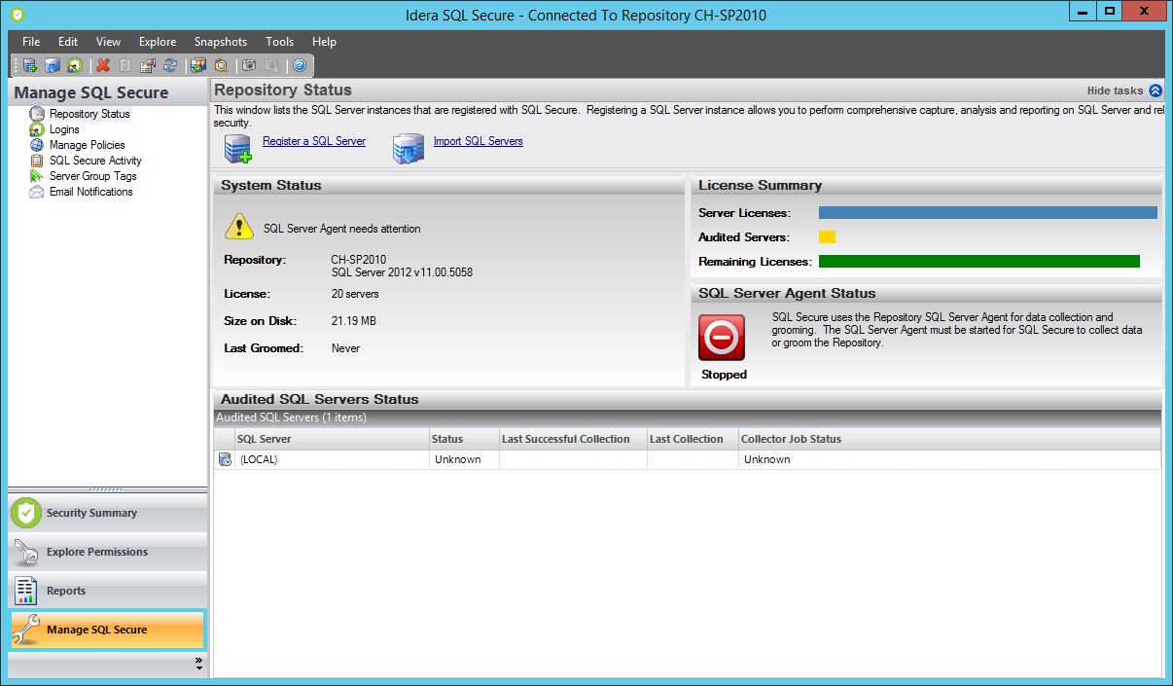This screenshot has width=1173, height=686.
Task: Open the Edit menu
Action: (x=68, y=42)
